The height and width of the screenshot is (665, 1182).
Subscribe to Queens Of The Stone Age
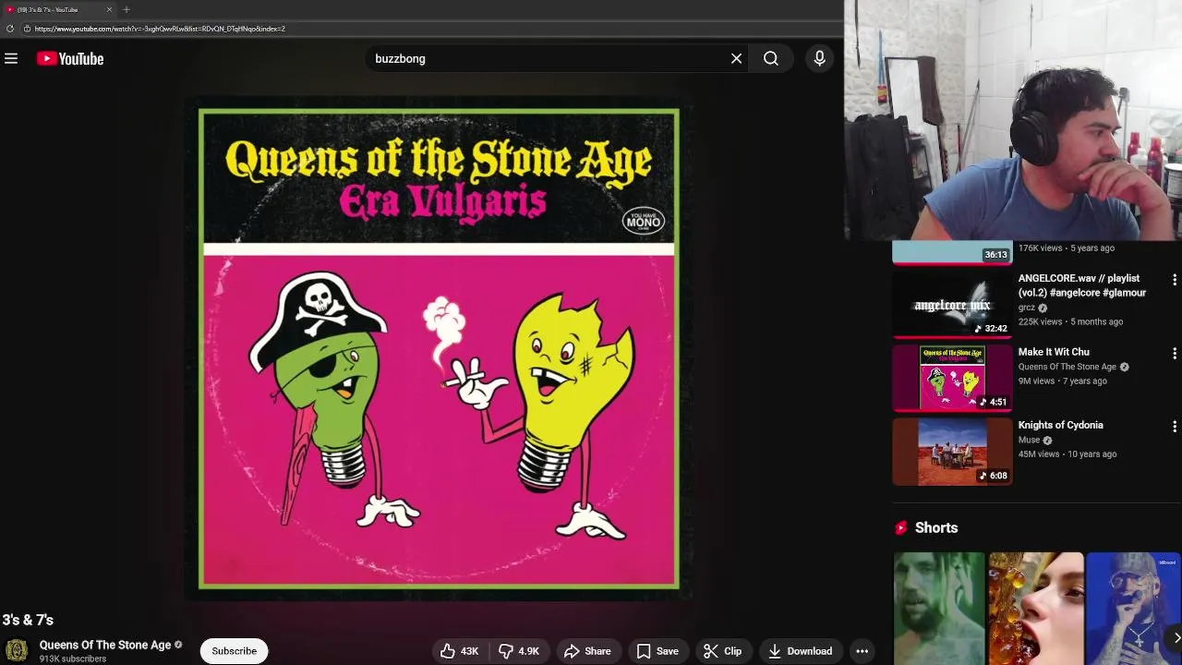pyautogui.click(x=235, y=651)
